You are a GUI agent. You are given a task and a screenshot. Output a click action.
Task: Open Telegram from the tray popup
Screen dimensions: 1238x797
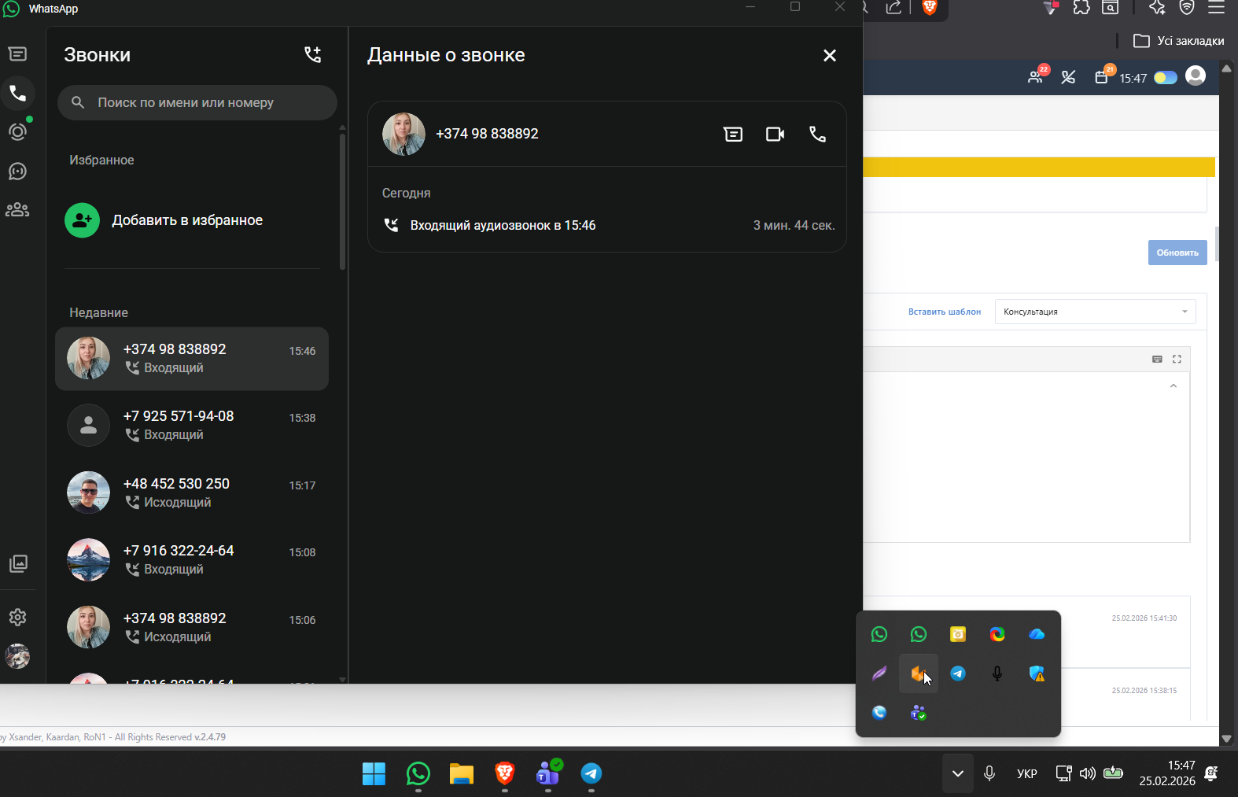pyautogui.click(x=958, y=673)
